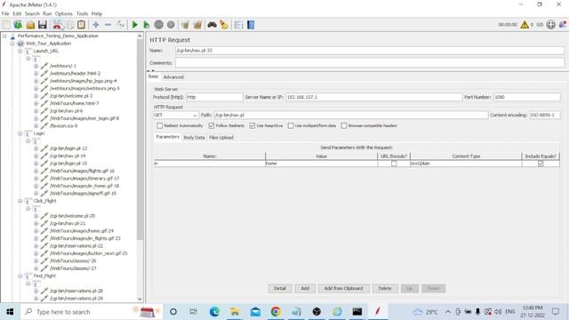This screenshot has height=320, width=569.
Task: Create a new test plan via toolbar
Action: (x=6, y=25)
